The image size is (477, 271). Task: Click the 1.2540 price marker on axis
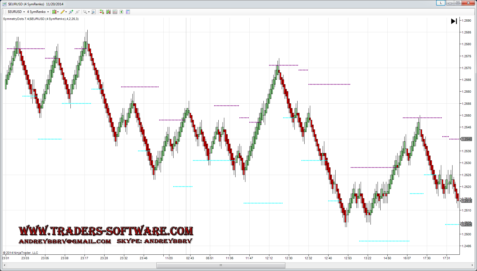[466, 139]
